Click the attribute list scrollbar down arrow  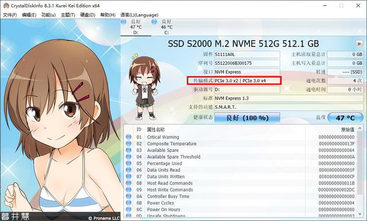coord(360,214)
